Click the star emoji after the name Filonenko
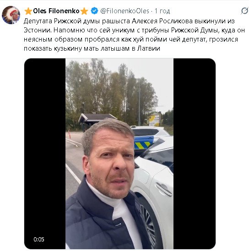Viewport: 249px width, 251px height. (84, 11)
